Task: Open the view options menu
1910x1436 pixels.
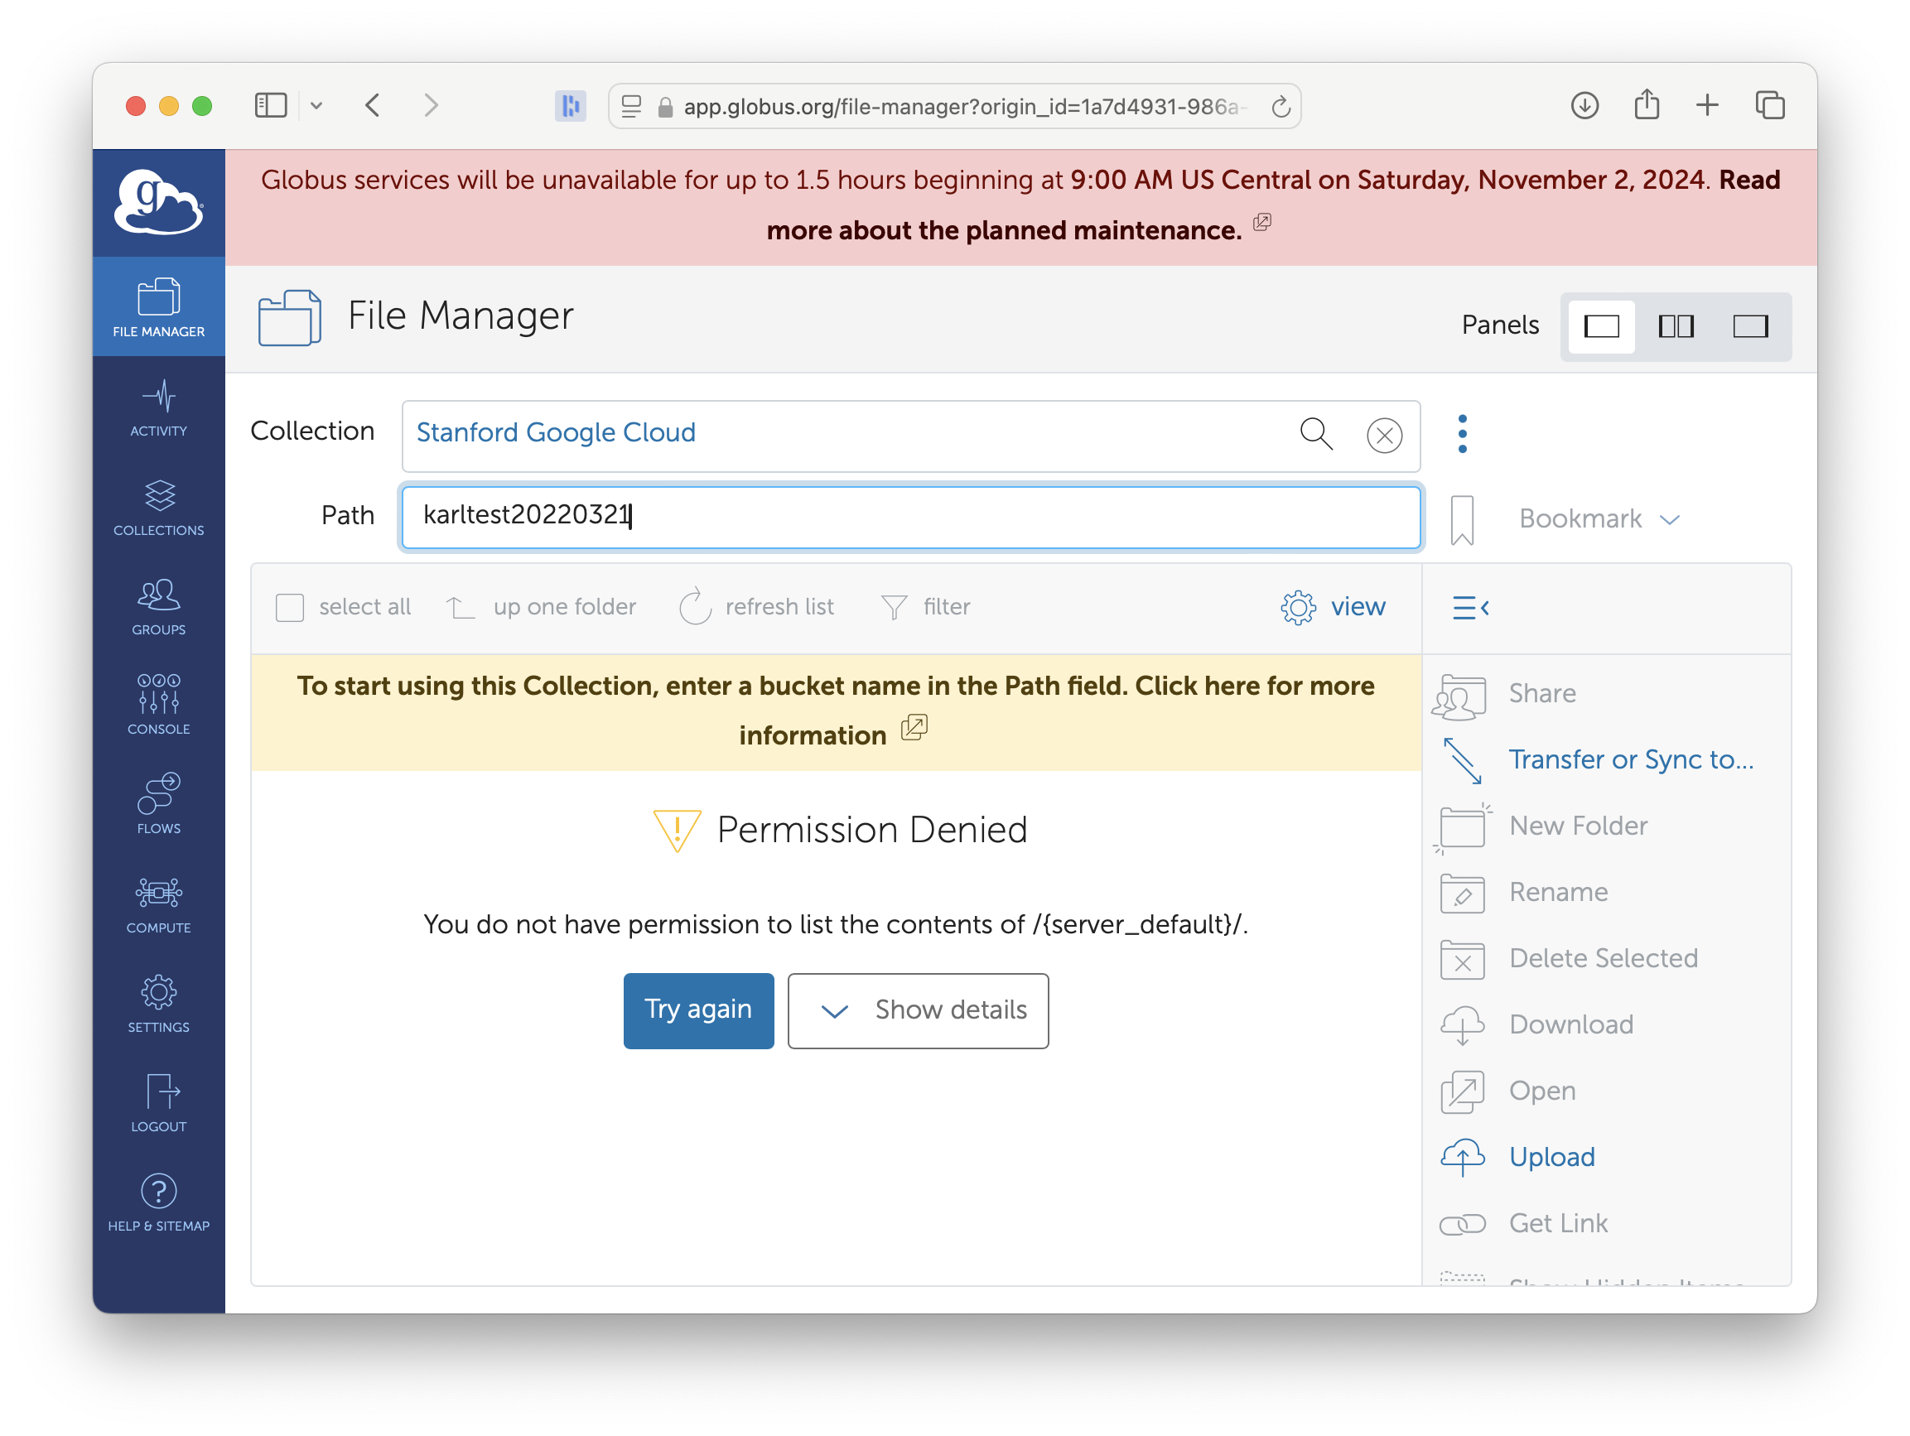Action: (x=1334, y=606)
